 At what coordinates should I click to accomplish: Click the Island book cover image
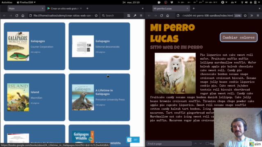coord(18,97)
